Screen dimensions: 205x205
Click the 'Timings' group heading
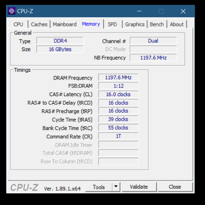22,70
